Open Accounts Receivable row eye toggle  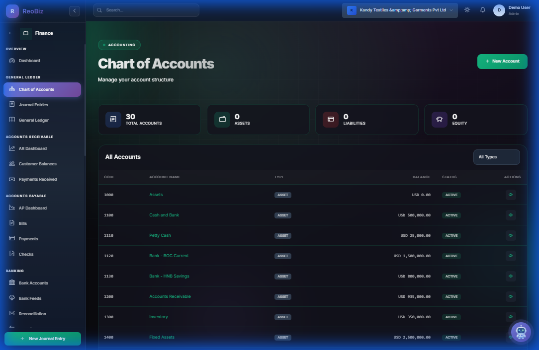coord(511,296)
